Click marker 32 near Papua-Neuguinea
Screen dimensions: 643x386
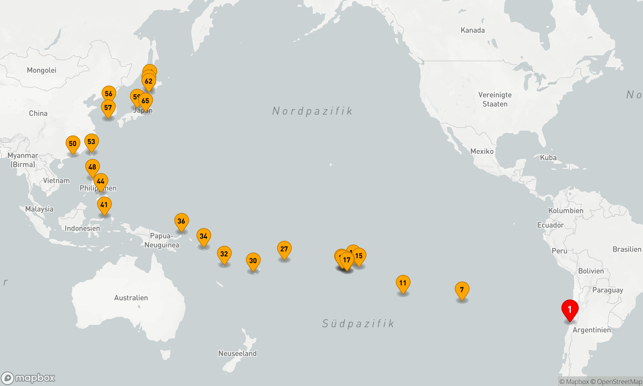[224, 254]
